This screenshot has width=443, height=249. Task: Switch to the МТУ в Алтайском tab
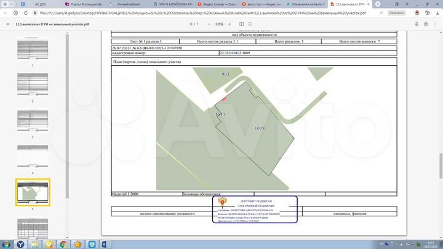pos(173,4)
